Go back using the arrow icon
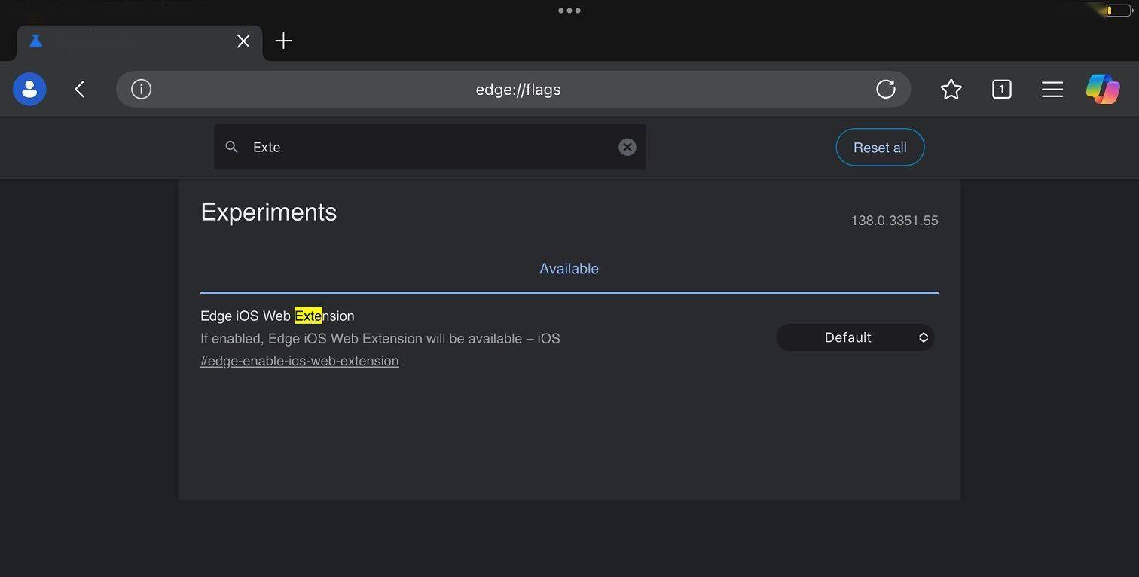The image size is (1139, 577). point(80,89)
